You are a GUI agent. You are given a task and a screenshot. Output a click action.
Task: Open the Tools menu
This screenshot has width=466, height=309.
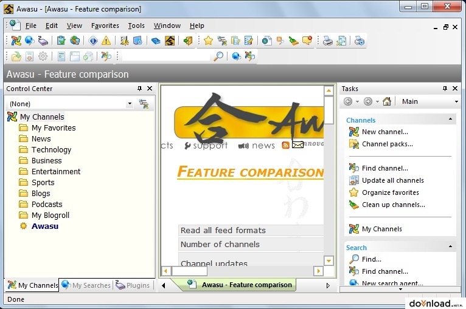pos(136,25)
